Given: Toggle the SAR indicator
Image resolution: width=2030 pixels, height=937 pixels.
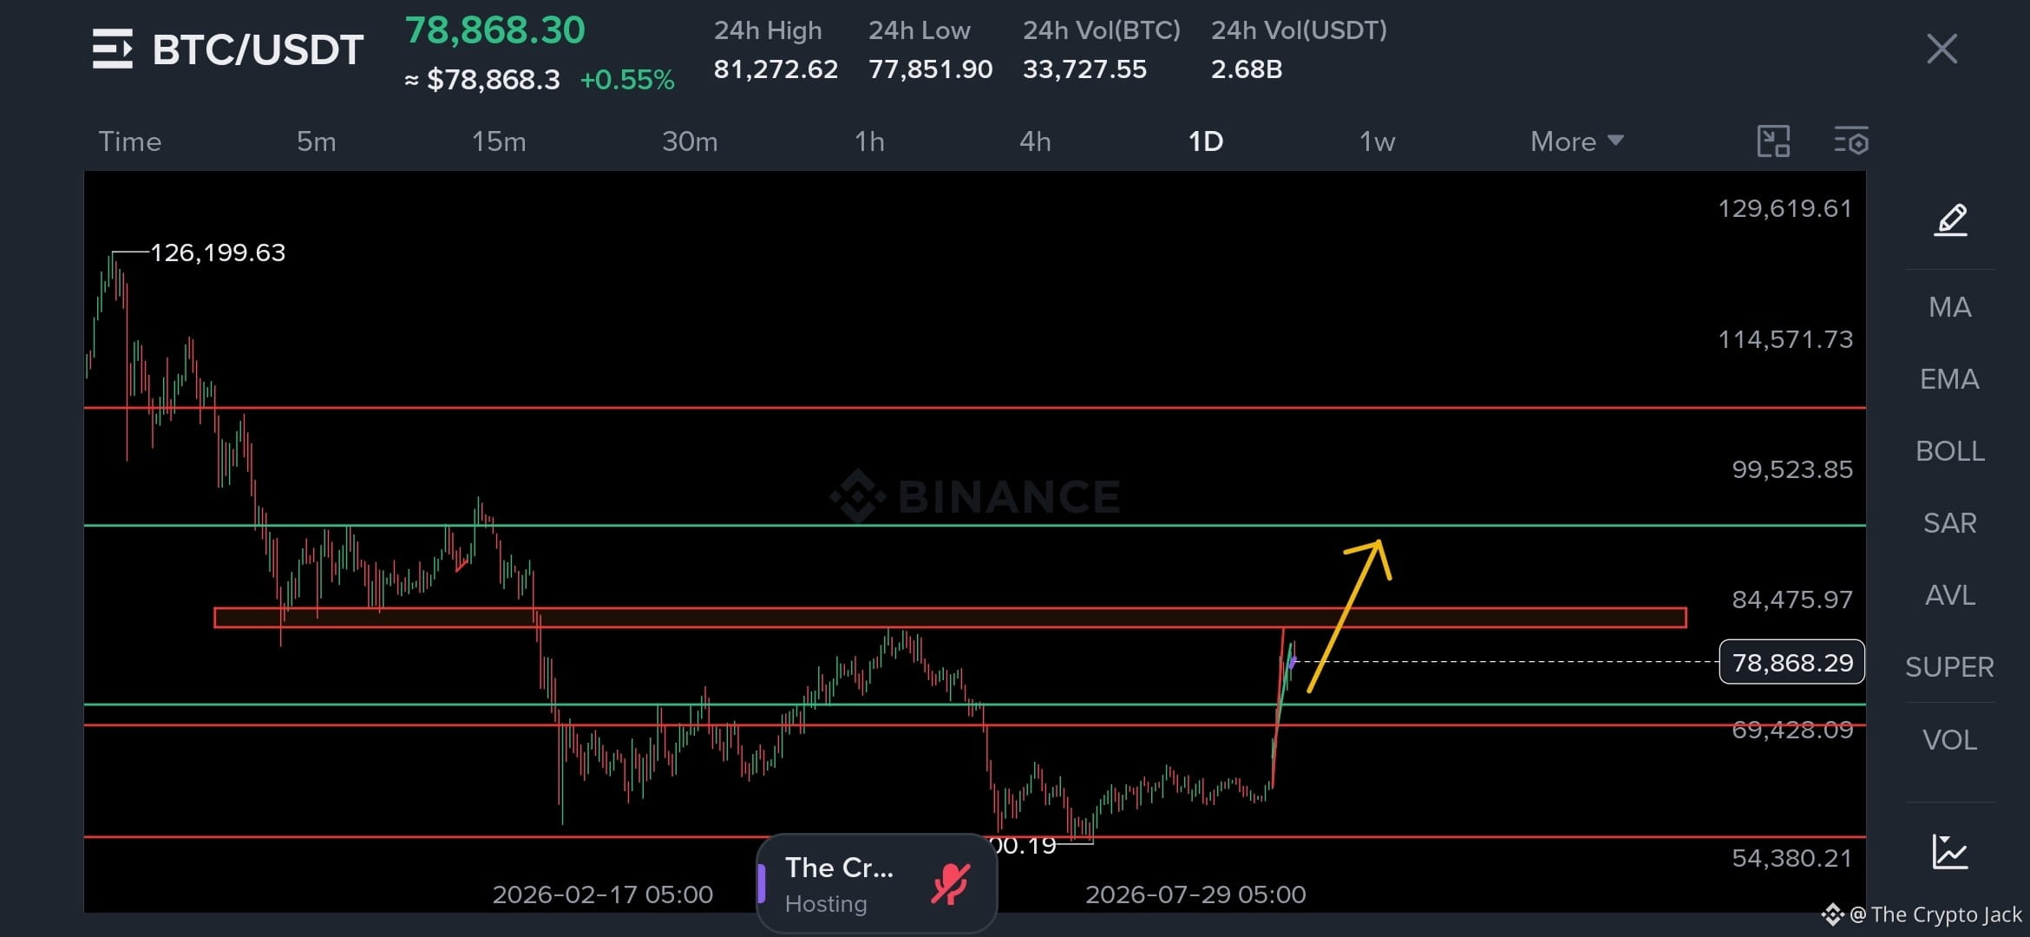Looking at the screenshot, I should click(1950, 523).
